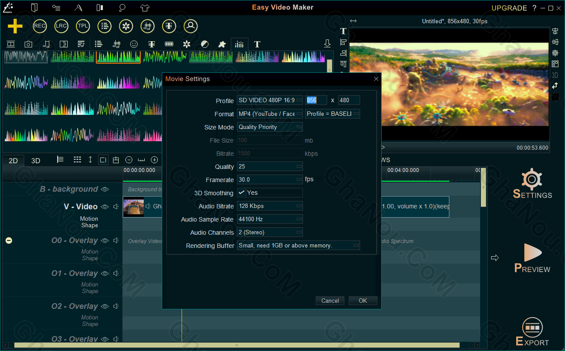Collapse O0 overlay with yellow minus button
This screenshot has width=565, height=351.
coord(9,240)
